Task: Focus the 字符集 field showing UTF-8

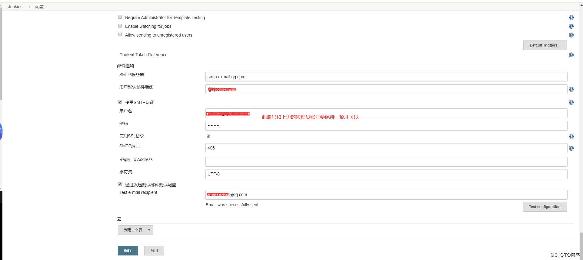Action: click(386, 174)
